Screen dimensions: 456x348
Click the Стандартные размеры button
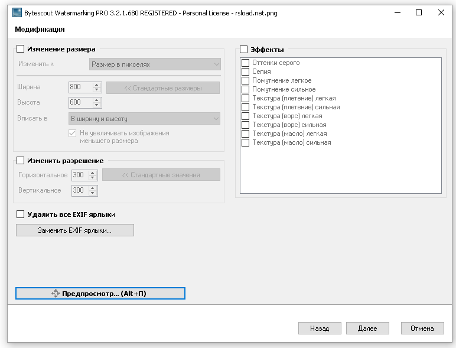(163, 88)
